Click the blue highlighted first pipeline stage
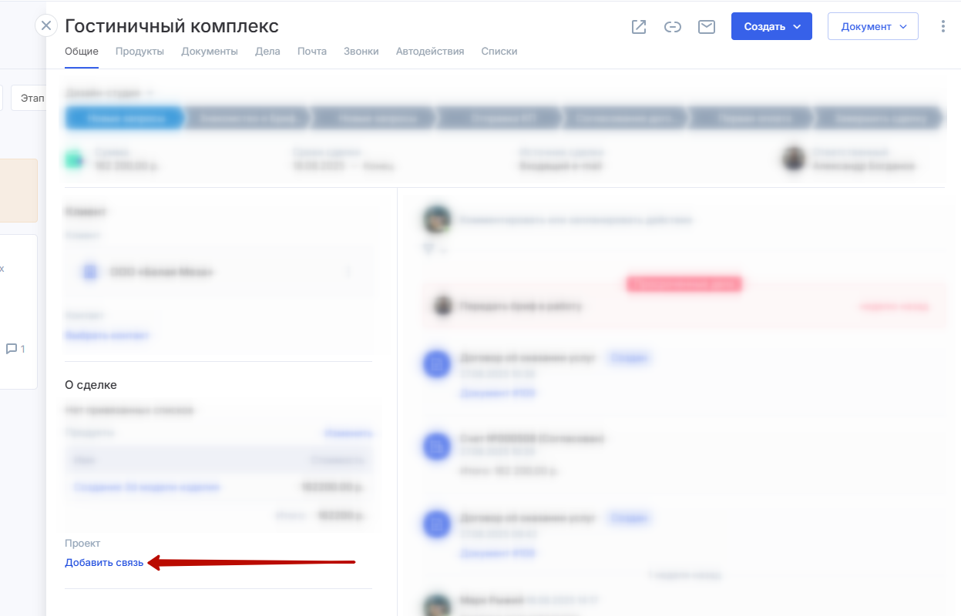This screenshot has width=961, height=616. (123, 118)
